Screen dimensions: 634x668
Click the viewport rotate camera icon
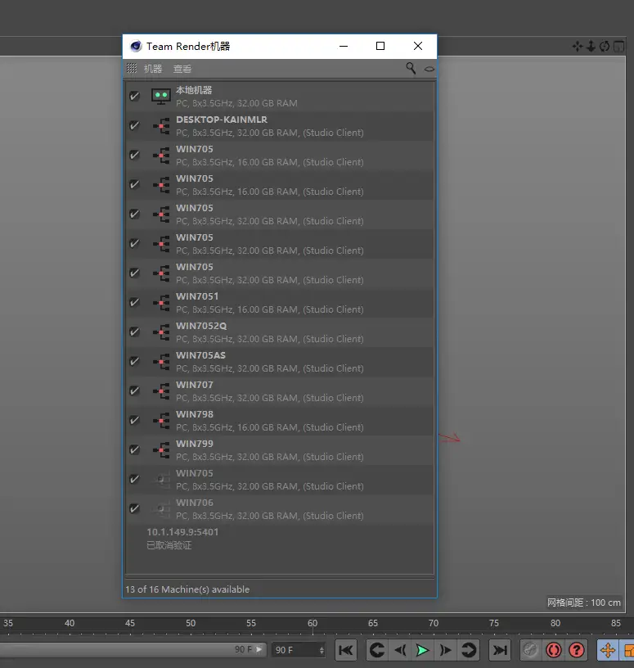605,46
